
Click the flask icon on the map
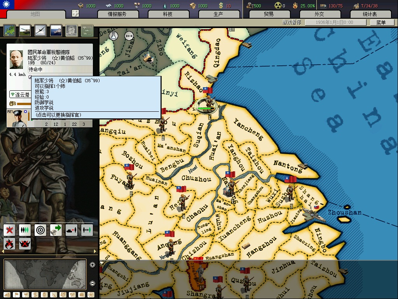click(x=113, y=35)
